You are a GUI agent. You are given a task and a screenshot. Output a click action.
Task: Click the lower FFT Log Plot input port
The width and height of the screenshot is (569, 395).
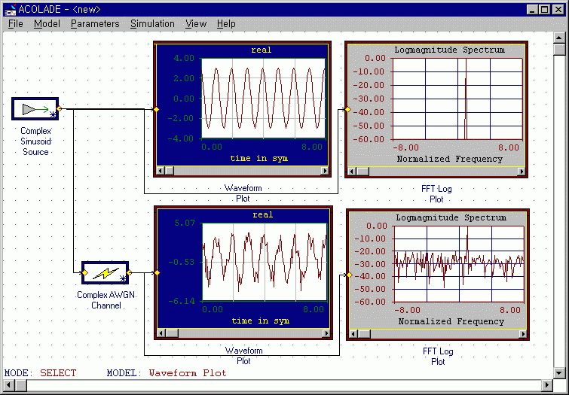click(x=349, y=275)
